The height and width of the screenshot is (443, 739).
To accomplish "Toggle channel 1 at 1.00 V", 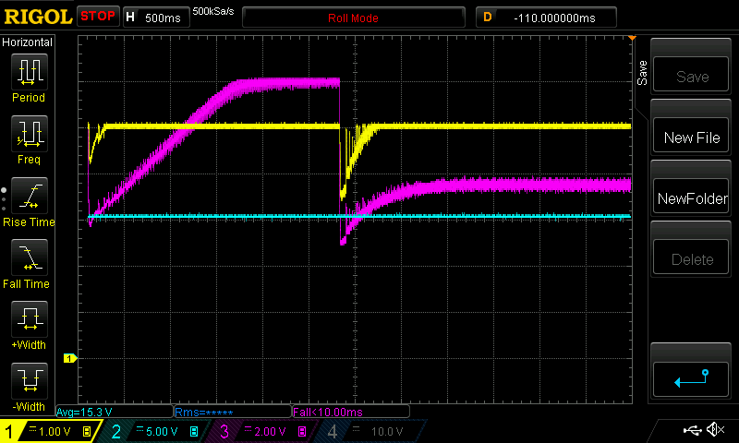I will coord(51,431).
